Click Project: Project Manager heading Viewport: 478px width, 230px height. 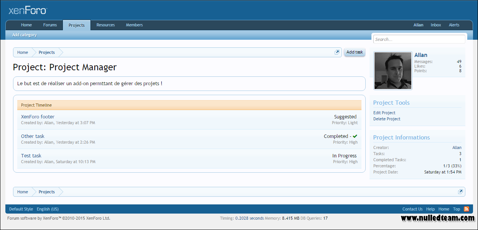click(x=65, y=67)
